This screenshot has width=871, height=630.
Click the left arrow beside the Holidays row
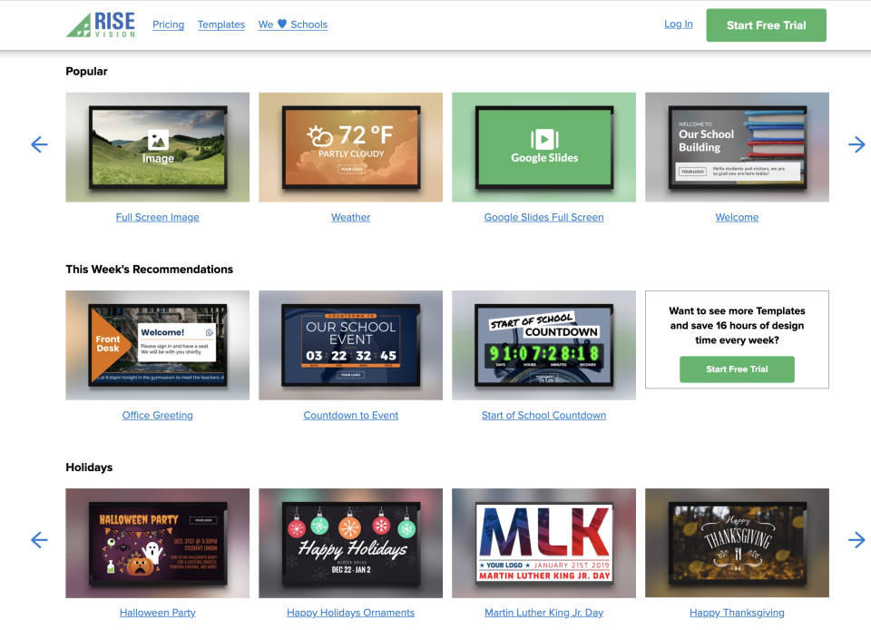[x=39, y=539]
